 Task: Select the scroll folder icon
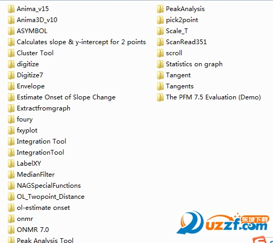(160, 53)
